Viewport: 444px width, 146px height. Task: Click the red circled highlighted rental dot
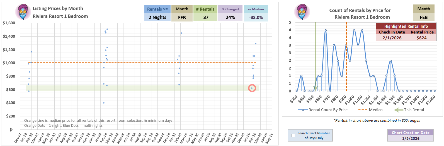[x=252, y=88]
